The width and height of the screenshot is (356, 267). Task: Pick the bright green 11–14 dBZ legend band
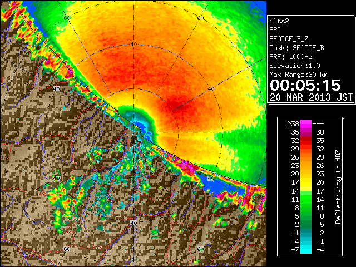306,199
